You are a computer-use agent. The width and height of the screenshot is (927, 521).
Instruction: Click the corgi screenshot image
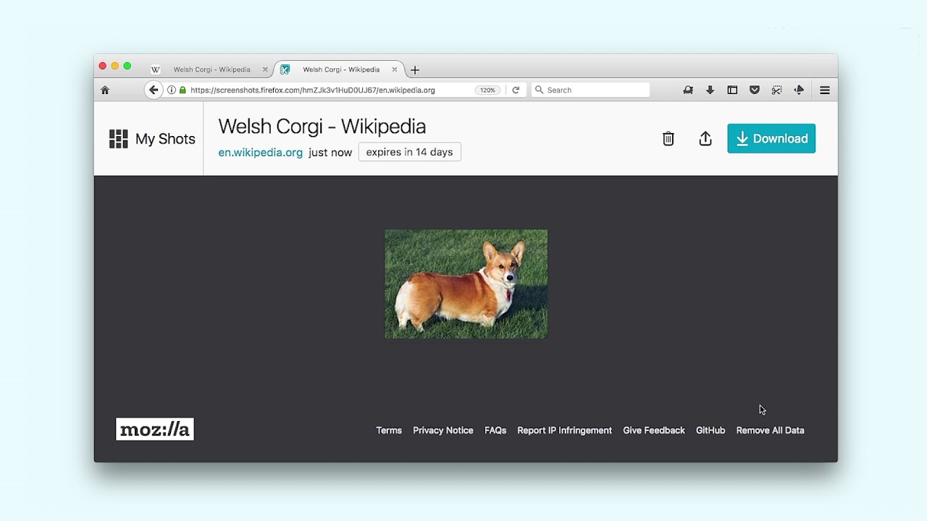[x=466, y=284]
